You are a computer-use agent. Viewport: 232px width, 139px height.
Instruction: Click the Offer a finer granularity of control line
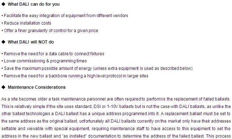(x=50, y=31)
